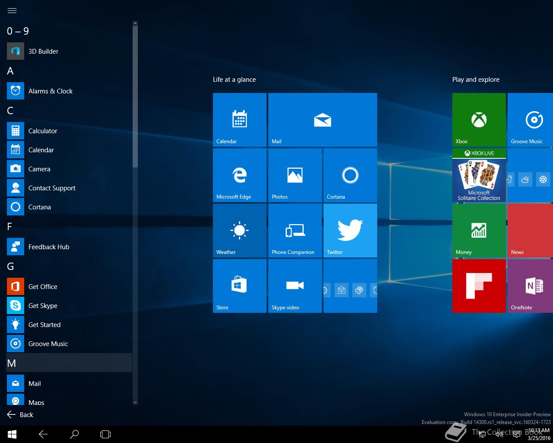Open the Groove Music tile

tap(531, 120)
